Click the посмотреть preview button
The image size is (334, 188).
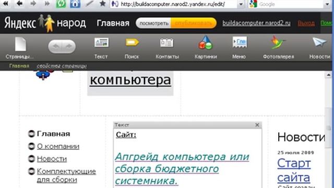(153, 23)
